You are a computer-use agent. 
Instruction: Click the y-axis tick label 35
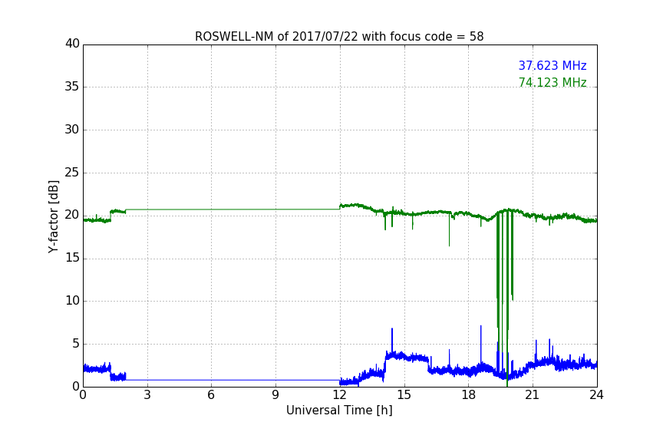[x=72, y=87]
